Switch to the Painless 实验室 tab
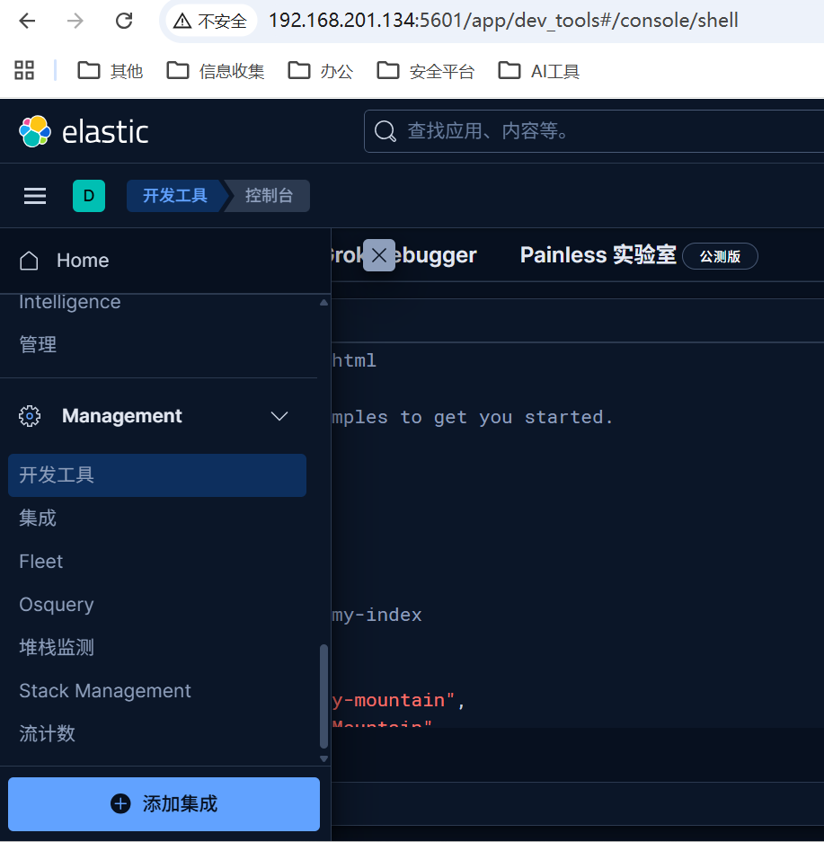 [598, 254]
